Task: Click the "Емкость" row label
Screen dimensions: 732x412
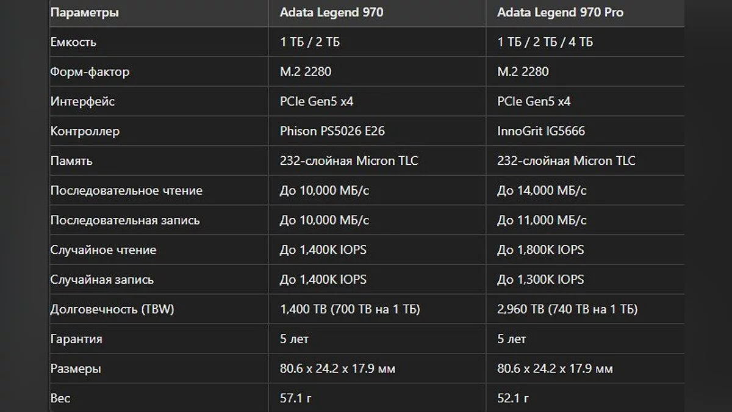Action: pyautogui.click(x=73, y=42)
